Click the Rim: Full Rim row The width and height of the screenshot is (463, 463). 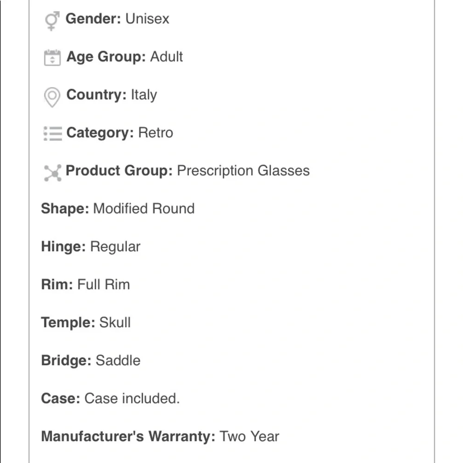pyautogui.click(x=85, y=284)
